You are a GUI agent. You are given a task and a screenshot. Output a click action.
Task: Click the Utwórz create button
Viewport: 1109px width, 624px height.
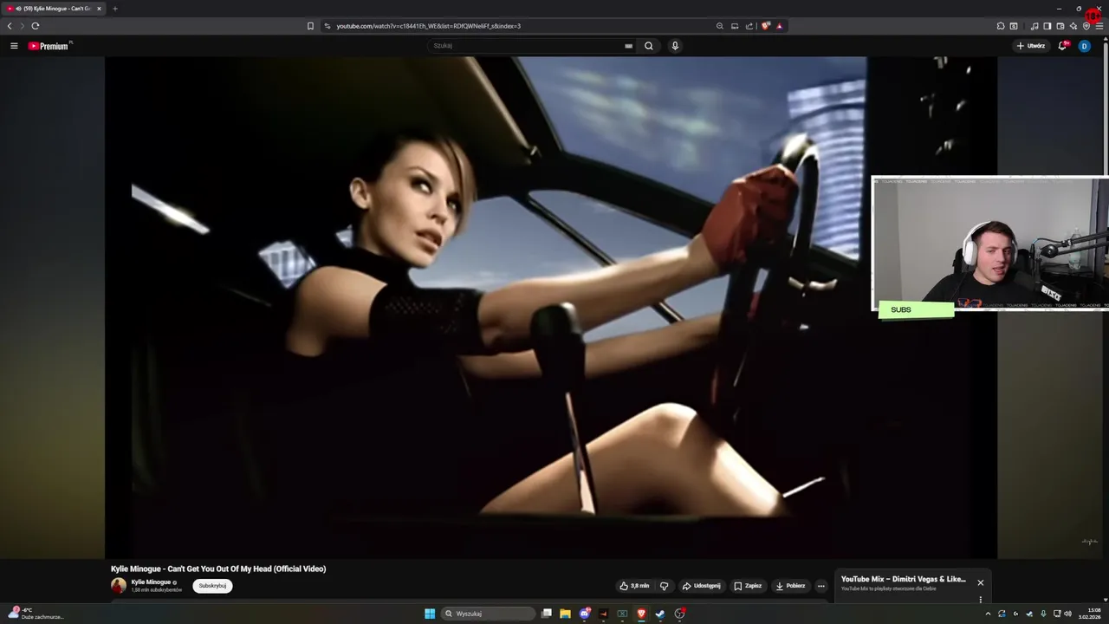tap(1031, 46)
